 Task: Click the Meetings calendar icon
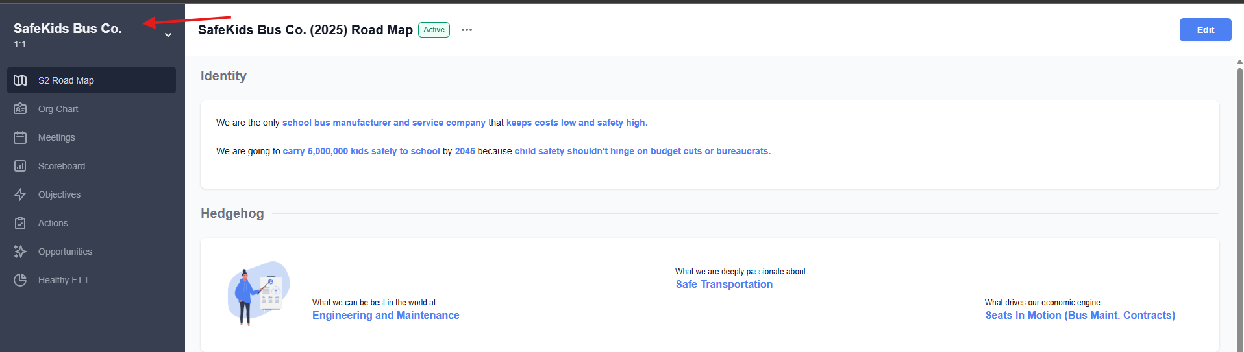(x=20, y=137)
